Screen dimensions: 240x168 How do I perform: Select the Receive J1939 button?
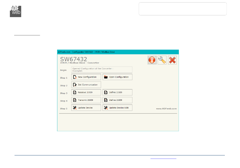86,92
